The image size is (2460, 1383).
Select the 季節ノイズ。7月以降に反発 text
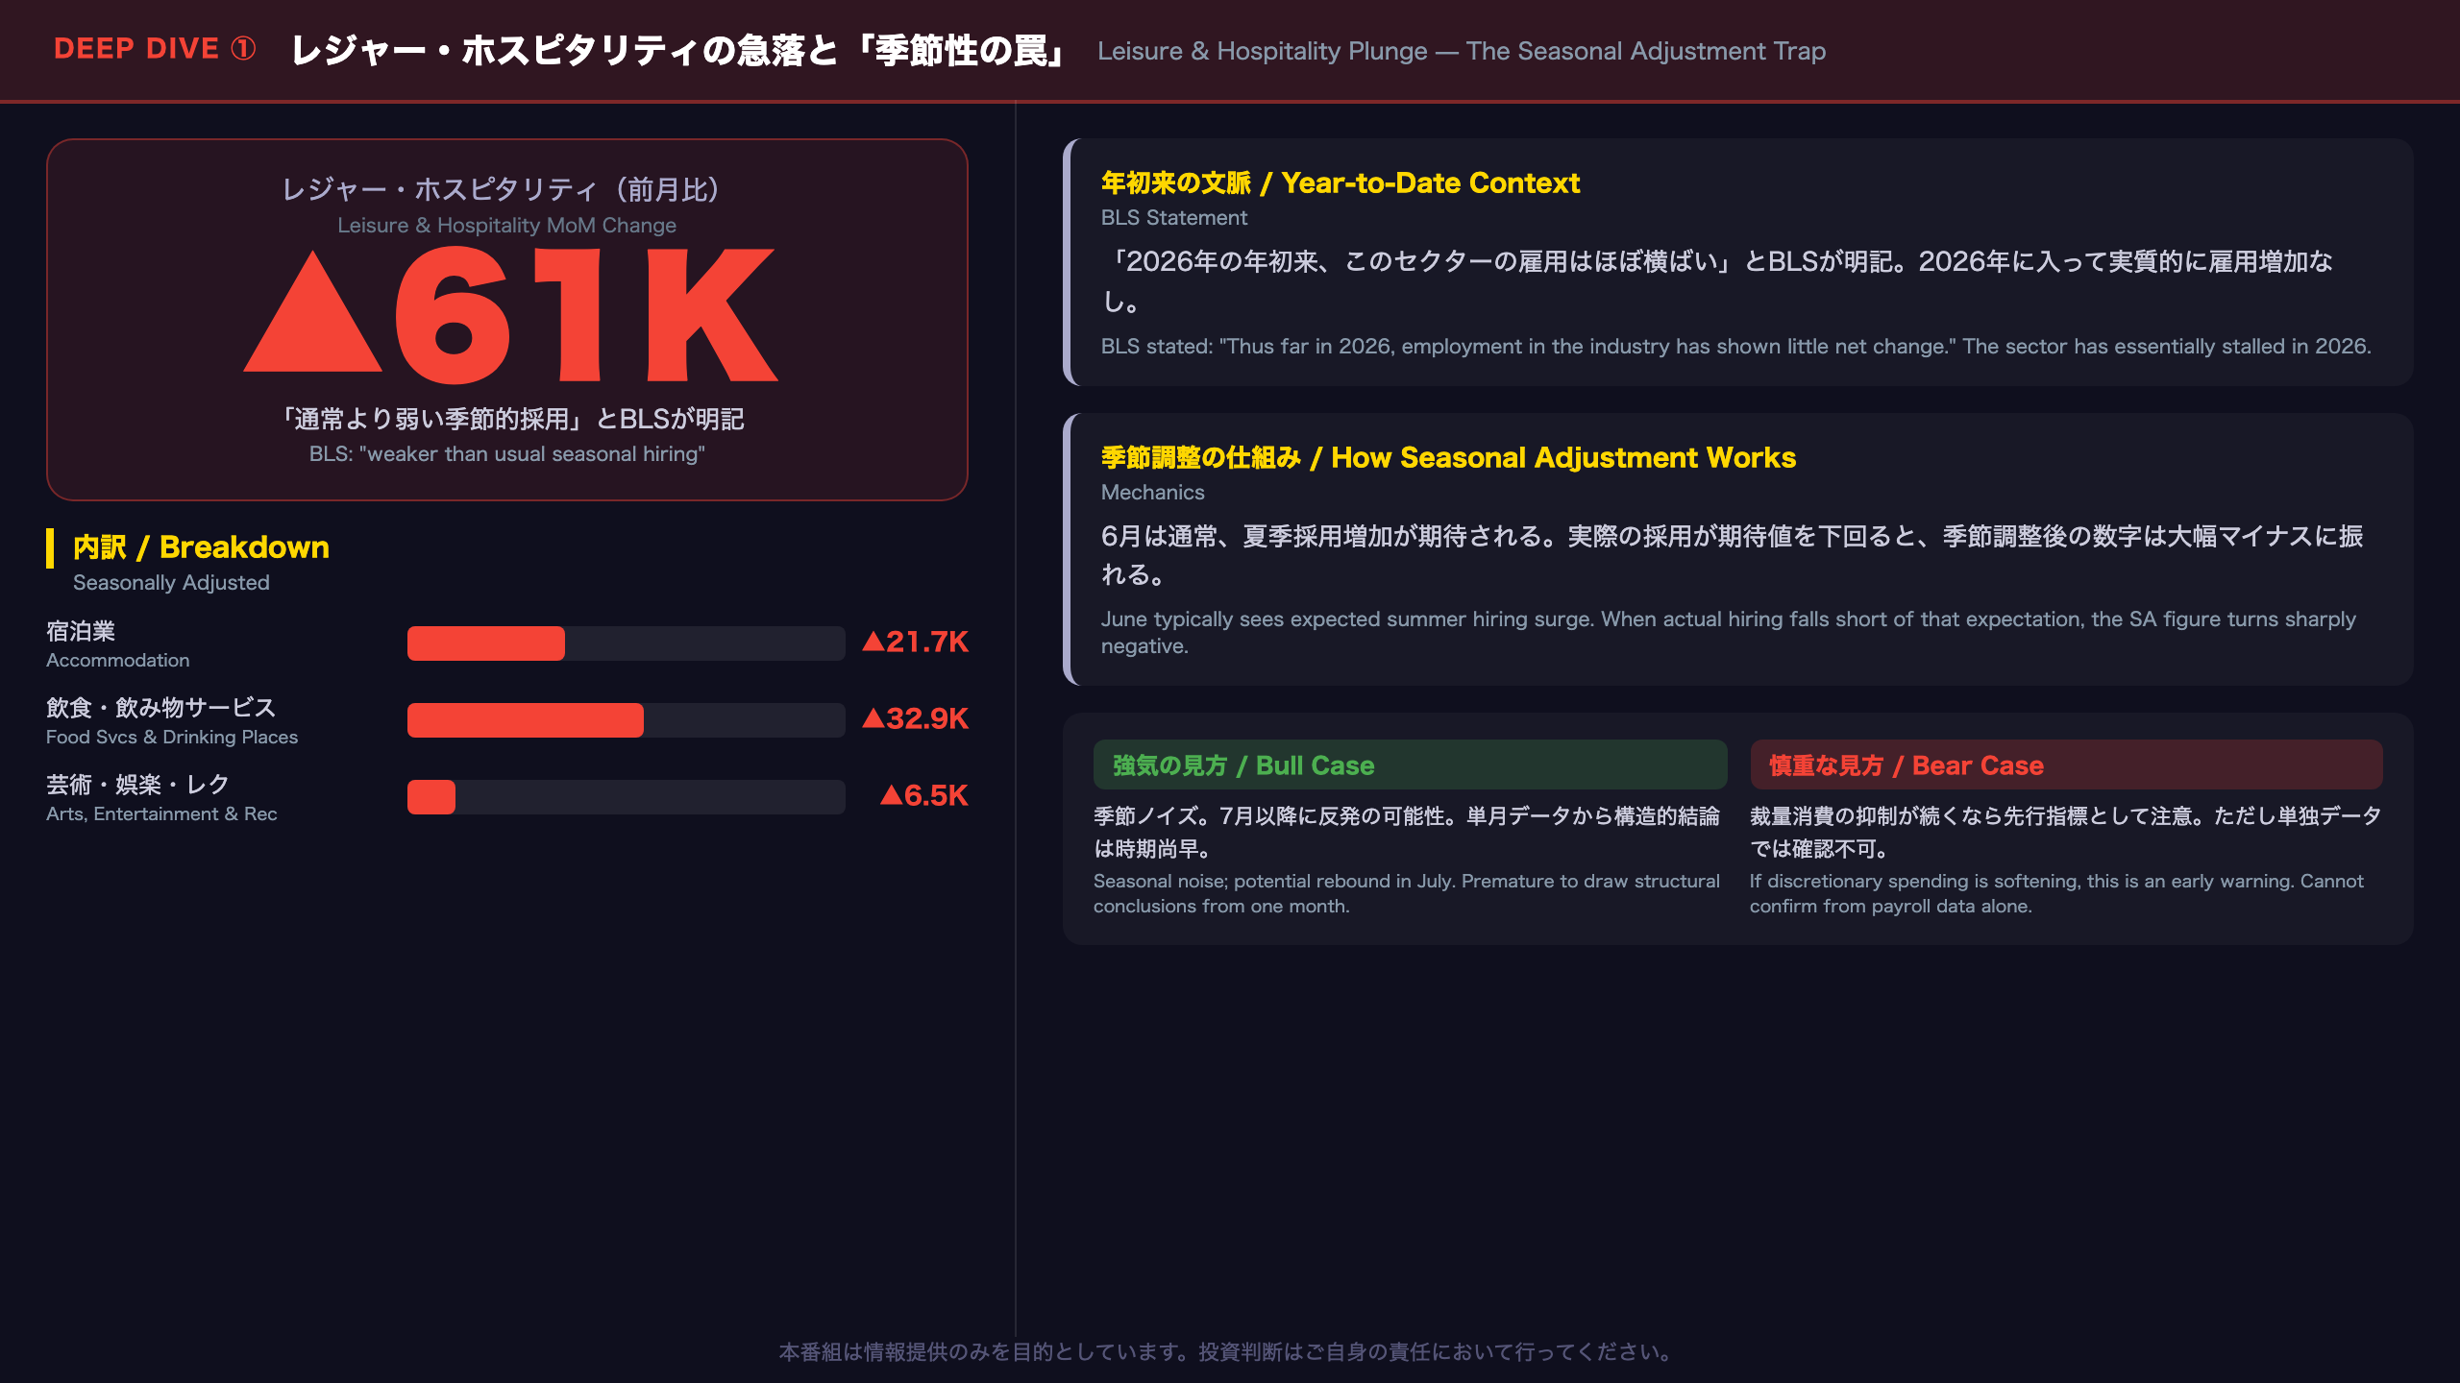coord(1407,832)
